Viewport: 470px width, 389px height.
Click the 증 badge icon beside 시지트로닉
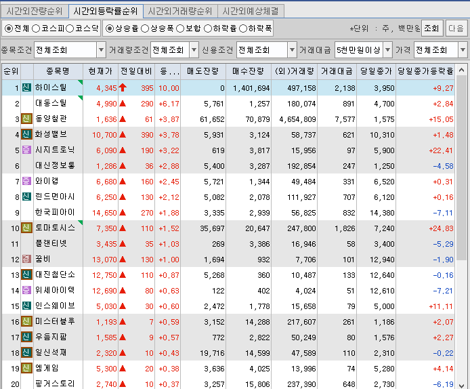point(26,150)
